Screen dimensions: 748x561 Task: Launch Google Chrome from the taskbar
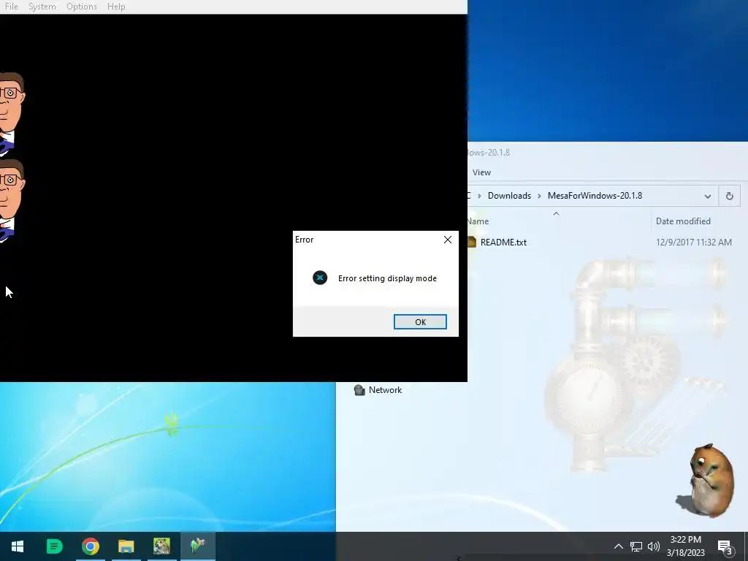tap(90, 546)
